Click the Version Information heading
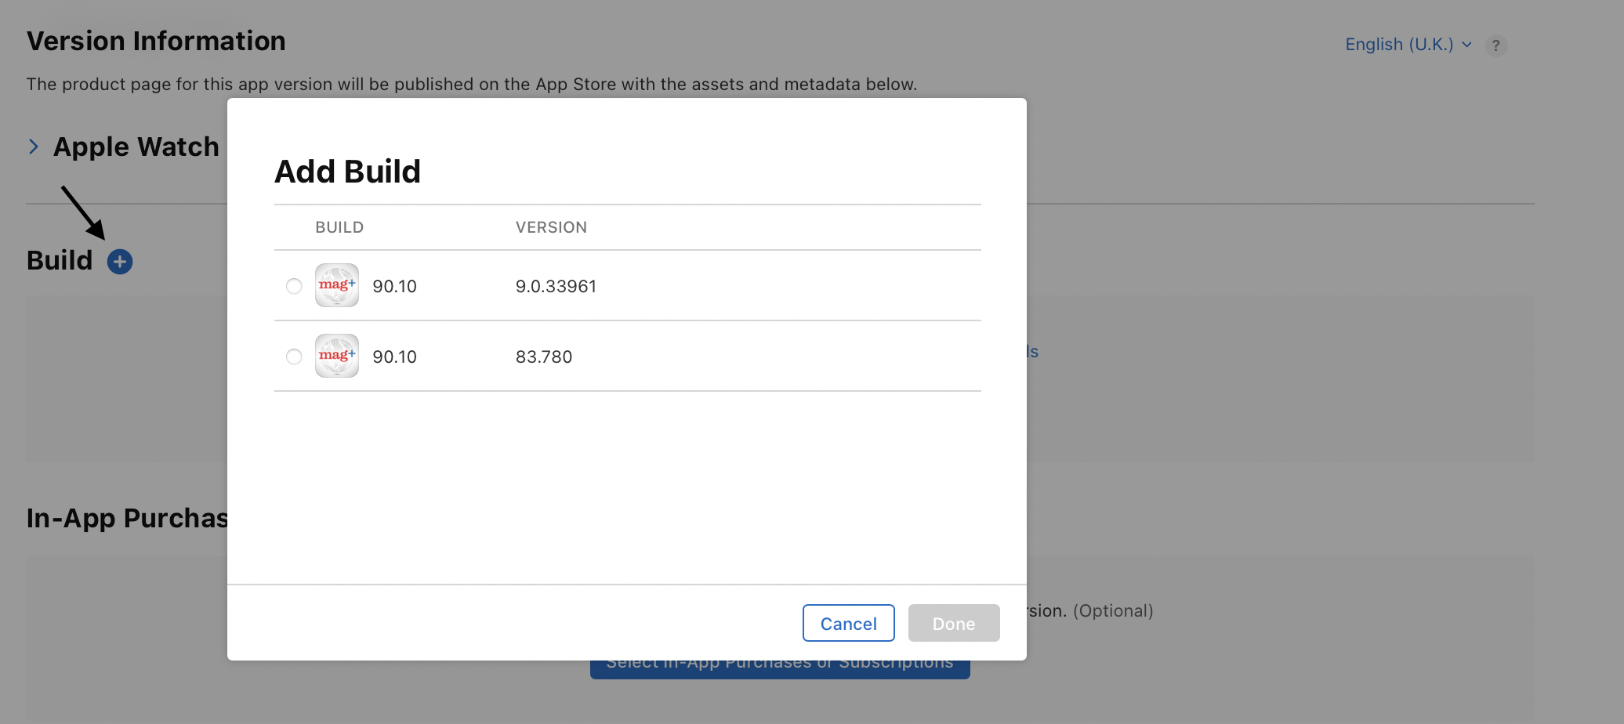 coord(156,41)
